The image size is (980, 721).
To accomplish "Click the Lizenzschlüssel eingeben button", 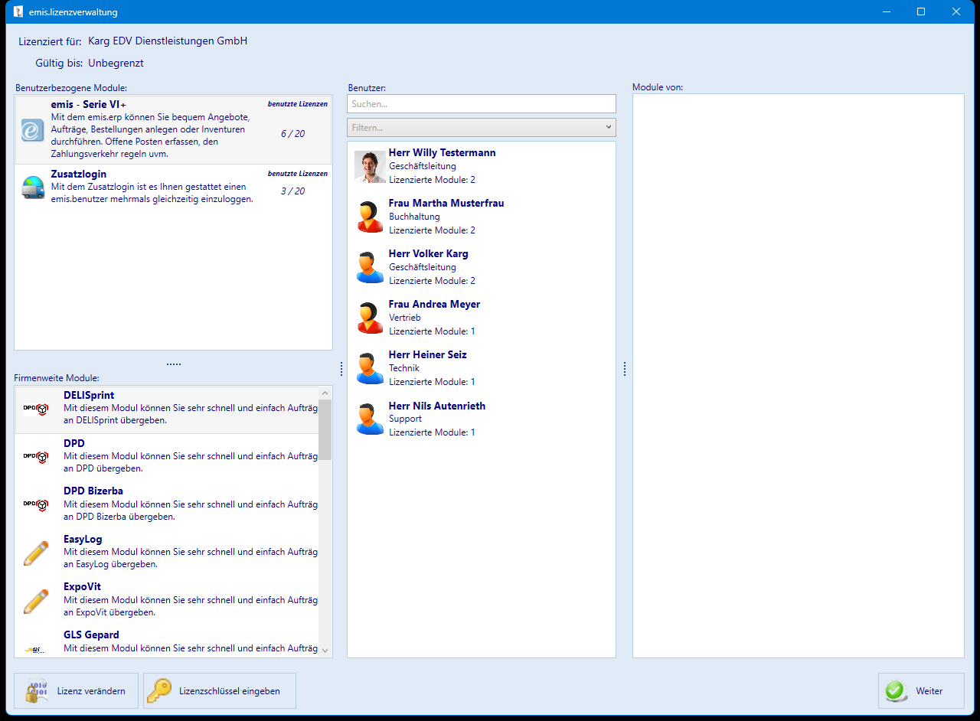I will (220, 691).
